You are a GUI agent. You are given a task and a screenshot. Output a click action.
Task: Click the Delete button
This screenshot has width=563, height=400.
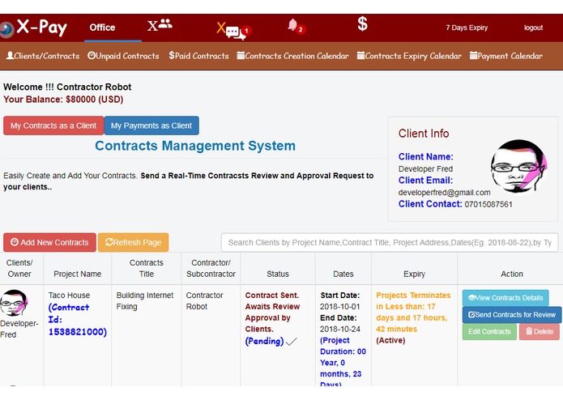pyautogui.click(x=540, y=331)
